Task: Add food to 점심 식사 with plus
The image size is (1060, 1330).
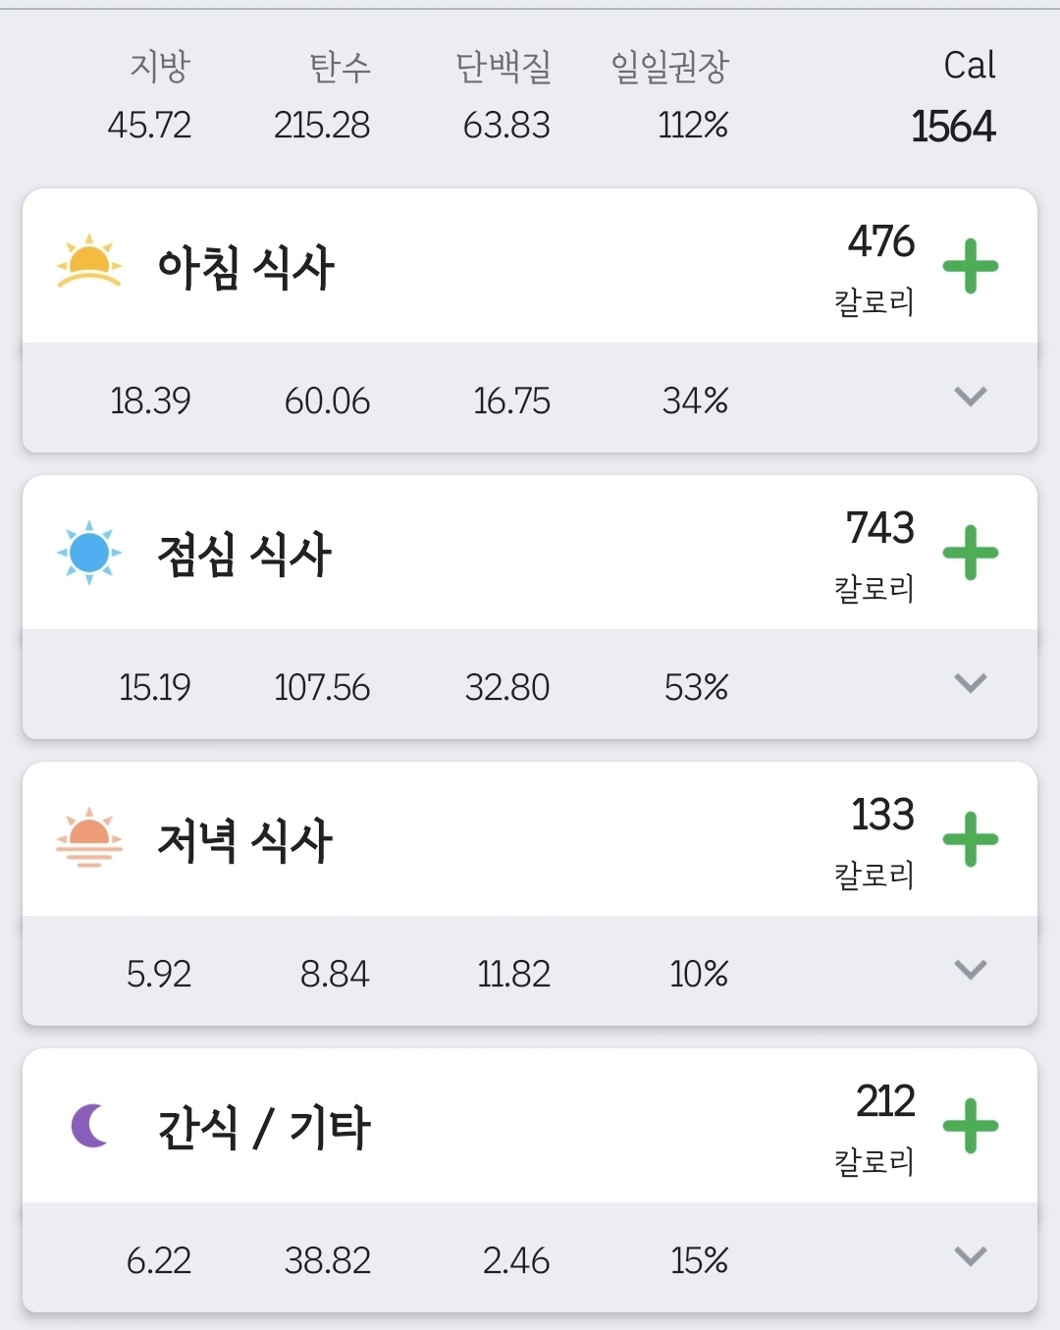Action: click(970, 553)
